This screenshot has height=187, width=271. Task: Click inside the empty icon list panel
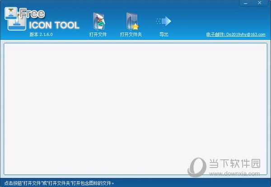pyautogui.click(x=135, y=109)
